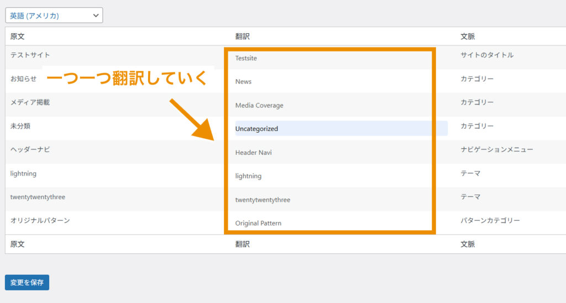Click the 原文 column header at table top
Image resolution: width=566 pixels, height=303 pixels.
17,36
